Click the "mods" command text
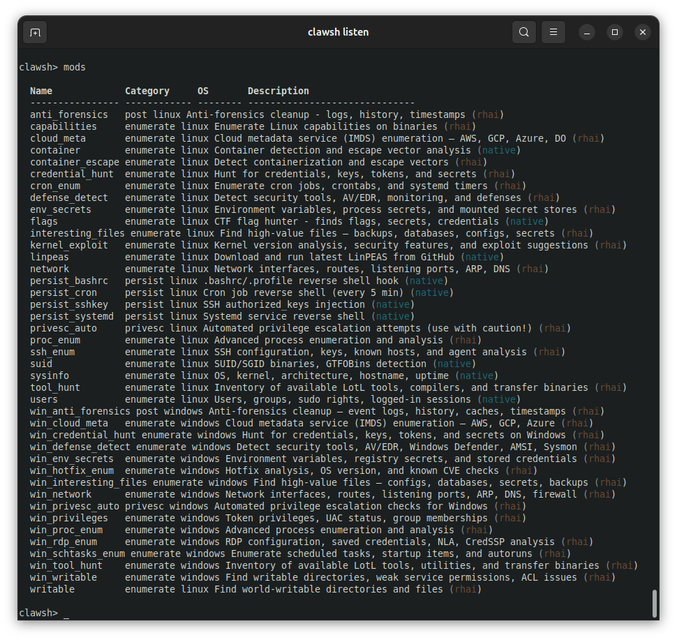 pyautogui.click(x=75, y=67)
